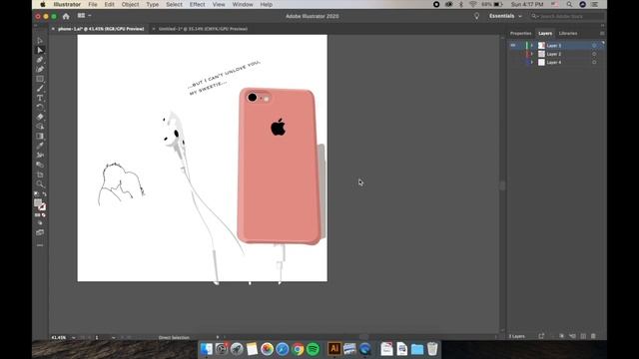Screen dimensions: 639x359
Task: Open the Object menu
Action: pos(130,4)
